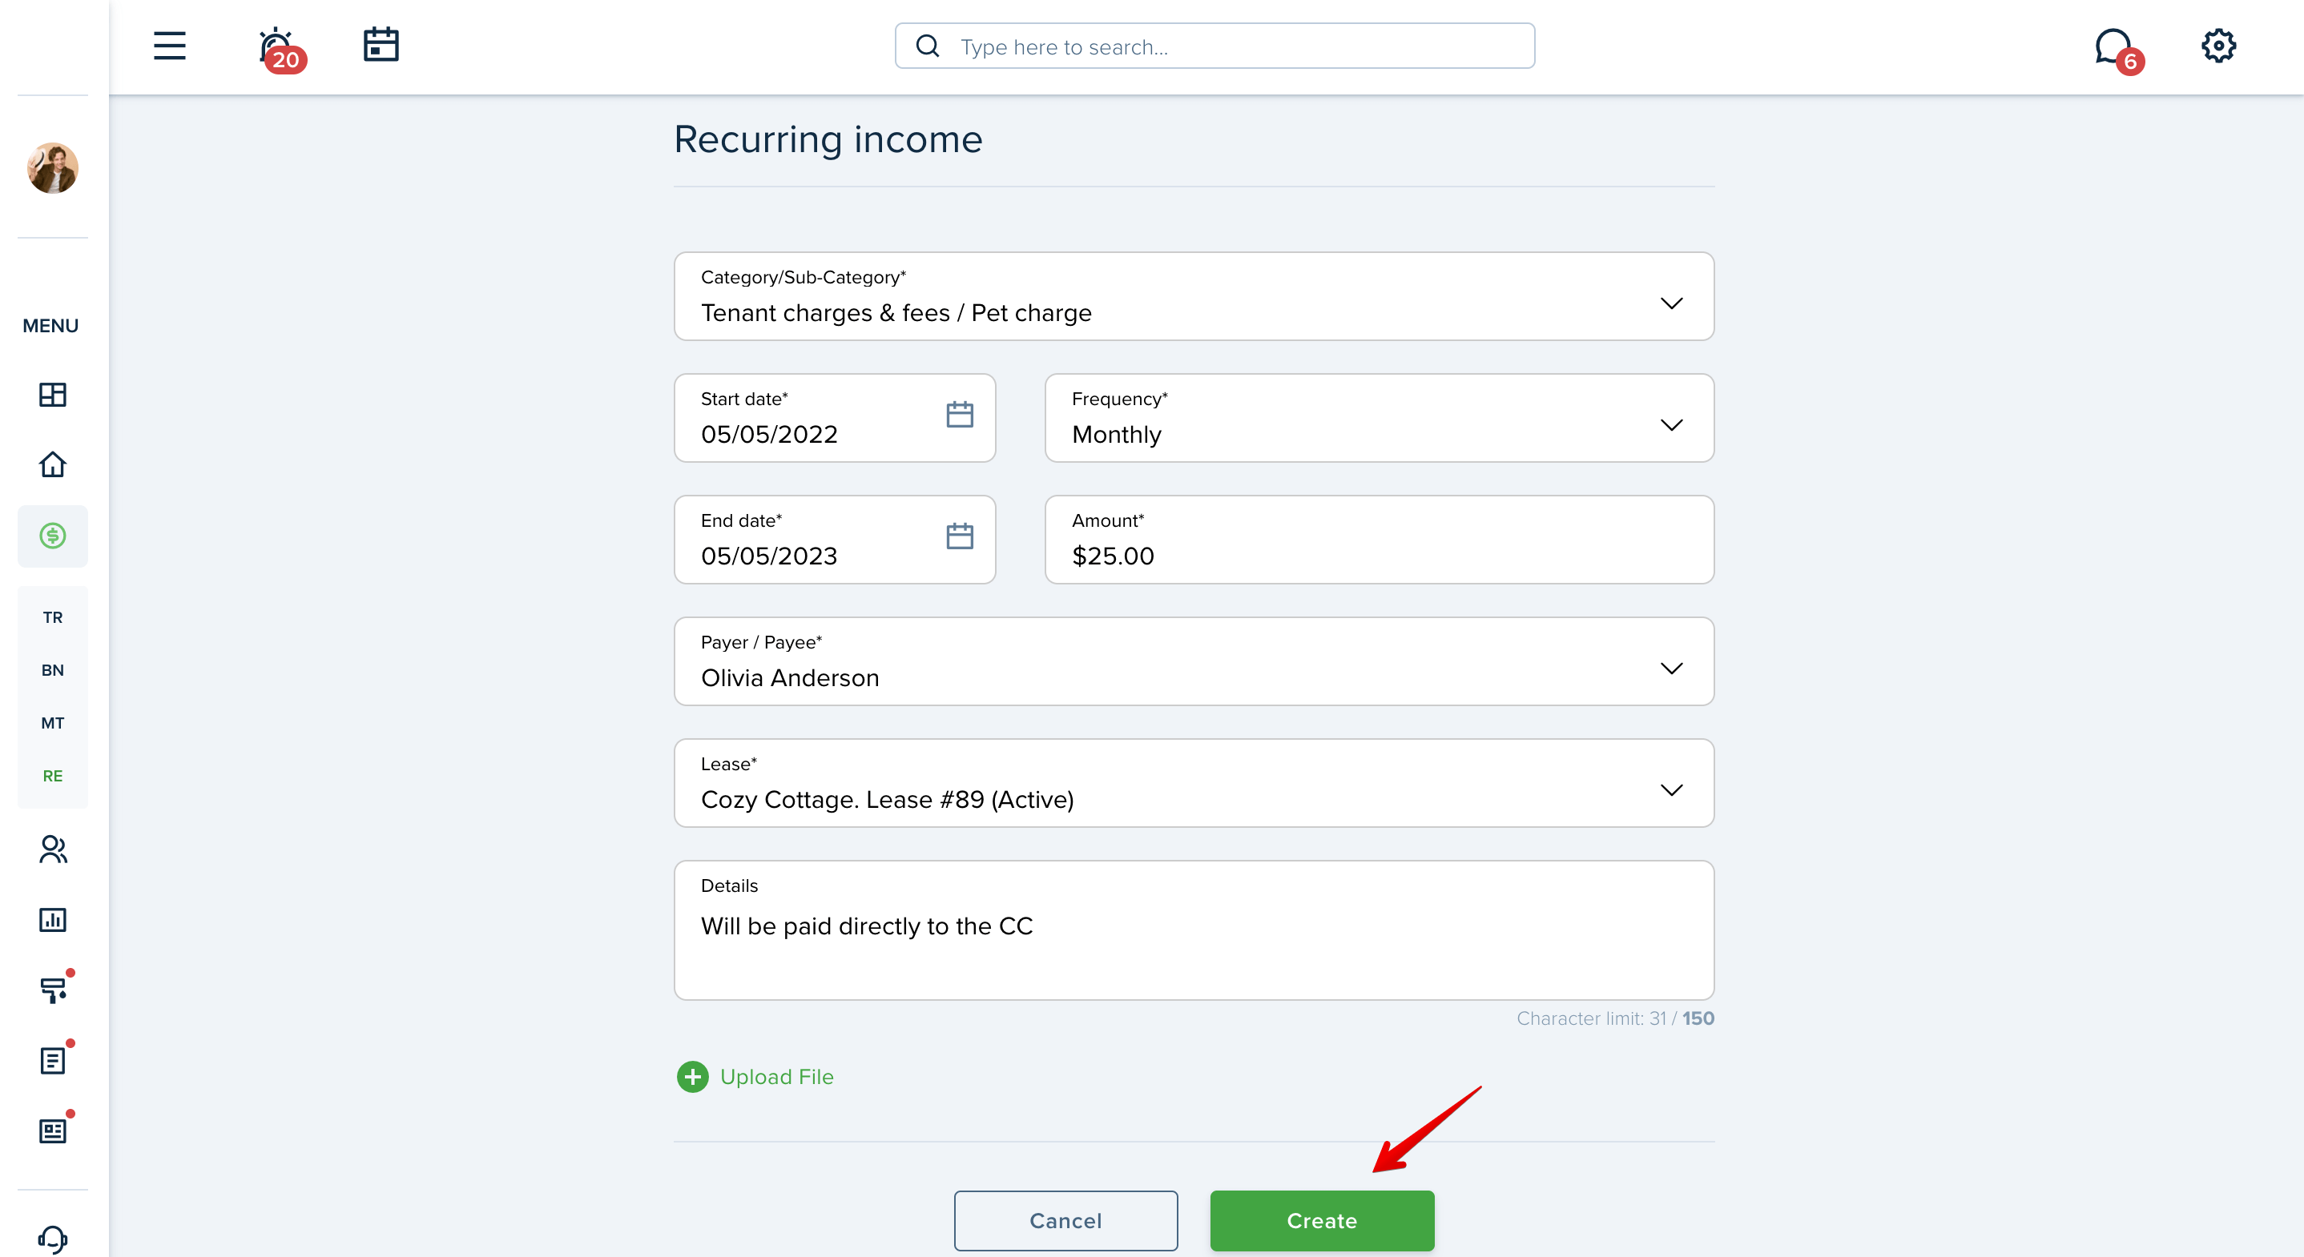Open the MT submenu item
The width and height of the screenshot is (2304, 1257).
(53, 723)
